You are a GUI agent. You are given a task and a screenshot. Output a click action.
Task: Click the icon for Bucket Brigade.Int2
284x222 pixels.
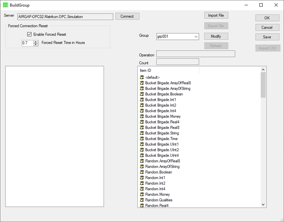click(x=142, y=105)
